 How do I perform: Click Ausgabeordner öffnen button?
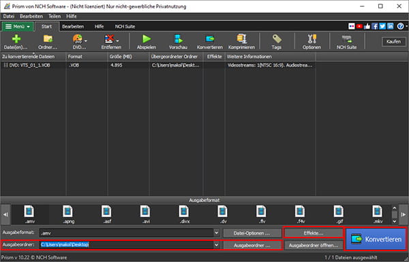tap(314, 246)
